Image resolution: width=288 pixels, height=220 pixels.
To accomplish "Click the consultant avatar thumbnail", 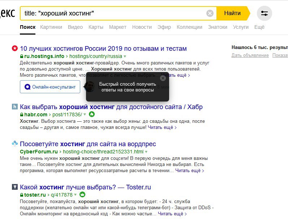I will pos(89,86).
